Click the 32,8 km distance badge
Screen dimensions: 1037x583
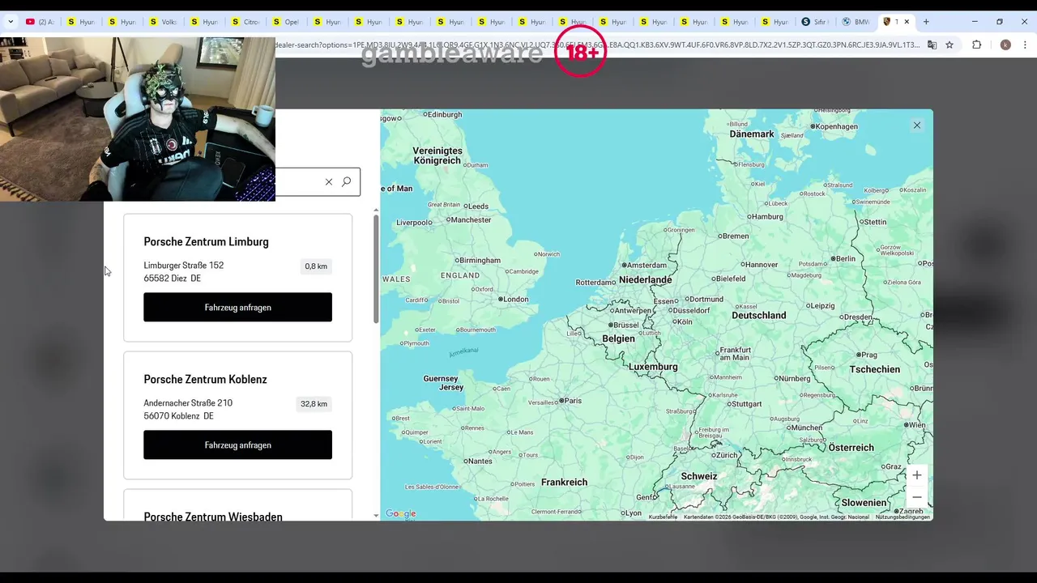(314, 404)
